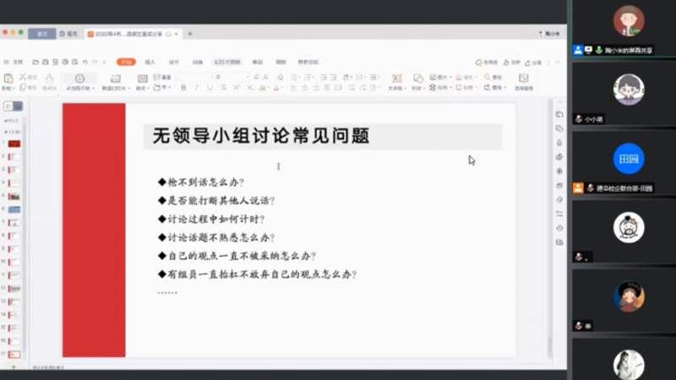Start slideshow from current slide

point(79,79)
